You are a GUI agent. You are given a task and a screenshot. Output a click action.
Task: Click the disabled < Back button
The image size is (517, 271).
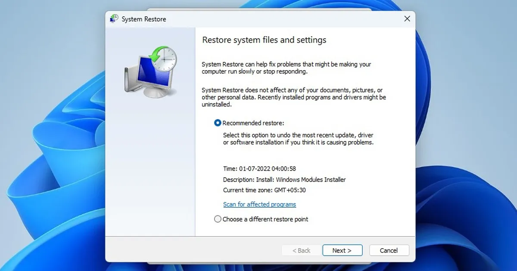click(x=302, y=250)
